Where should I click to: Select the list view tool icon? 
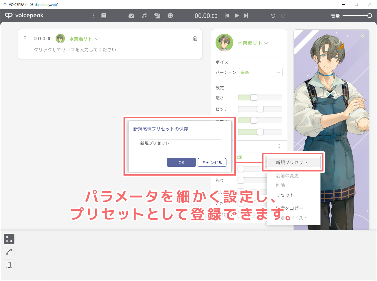[9, 239]
